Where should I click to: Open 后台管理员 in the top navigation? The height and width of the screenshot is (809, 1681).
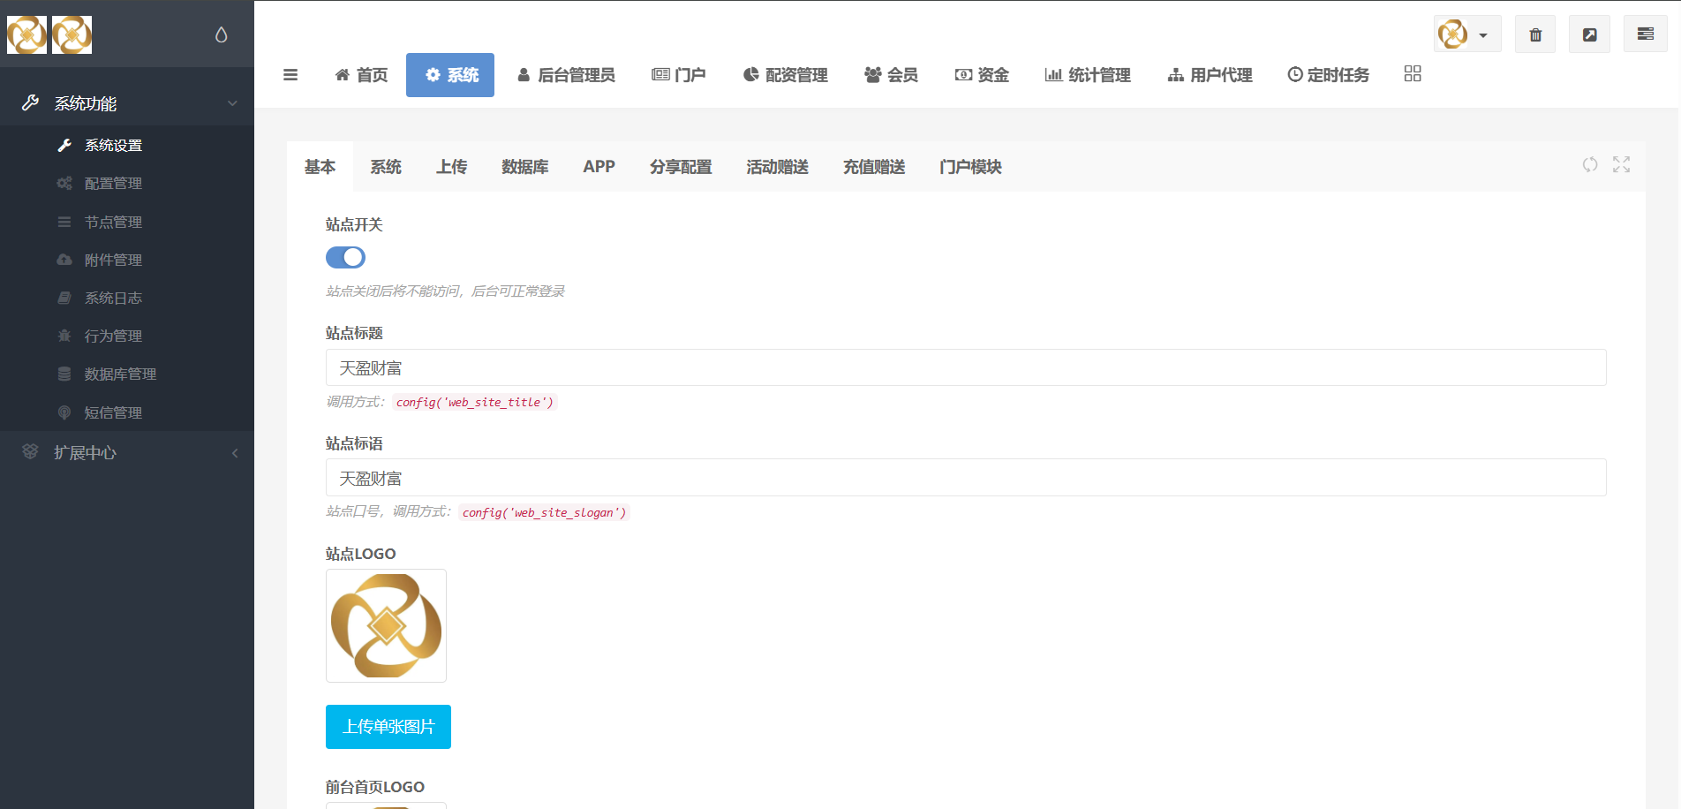(x=566, y=75)
